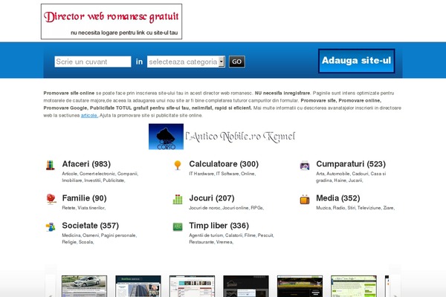Open the Muzica subcategory

323,208
